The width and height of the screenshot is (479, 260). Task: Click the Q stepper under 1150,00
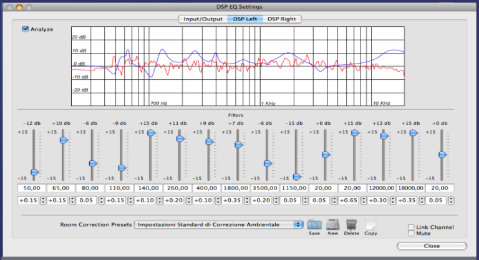coord(305,200)
